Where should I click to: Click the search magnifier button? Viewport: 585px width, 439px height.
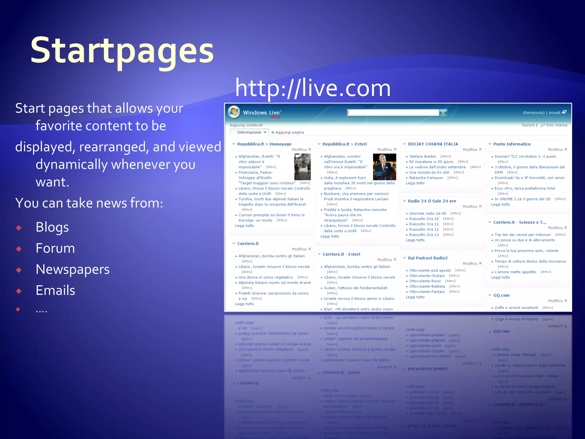pos(443,112)
